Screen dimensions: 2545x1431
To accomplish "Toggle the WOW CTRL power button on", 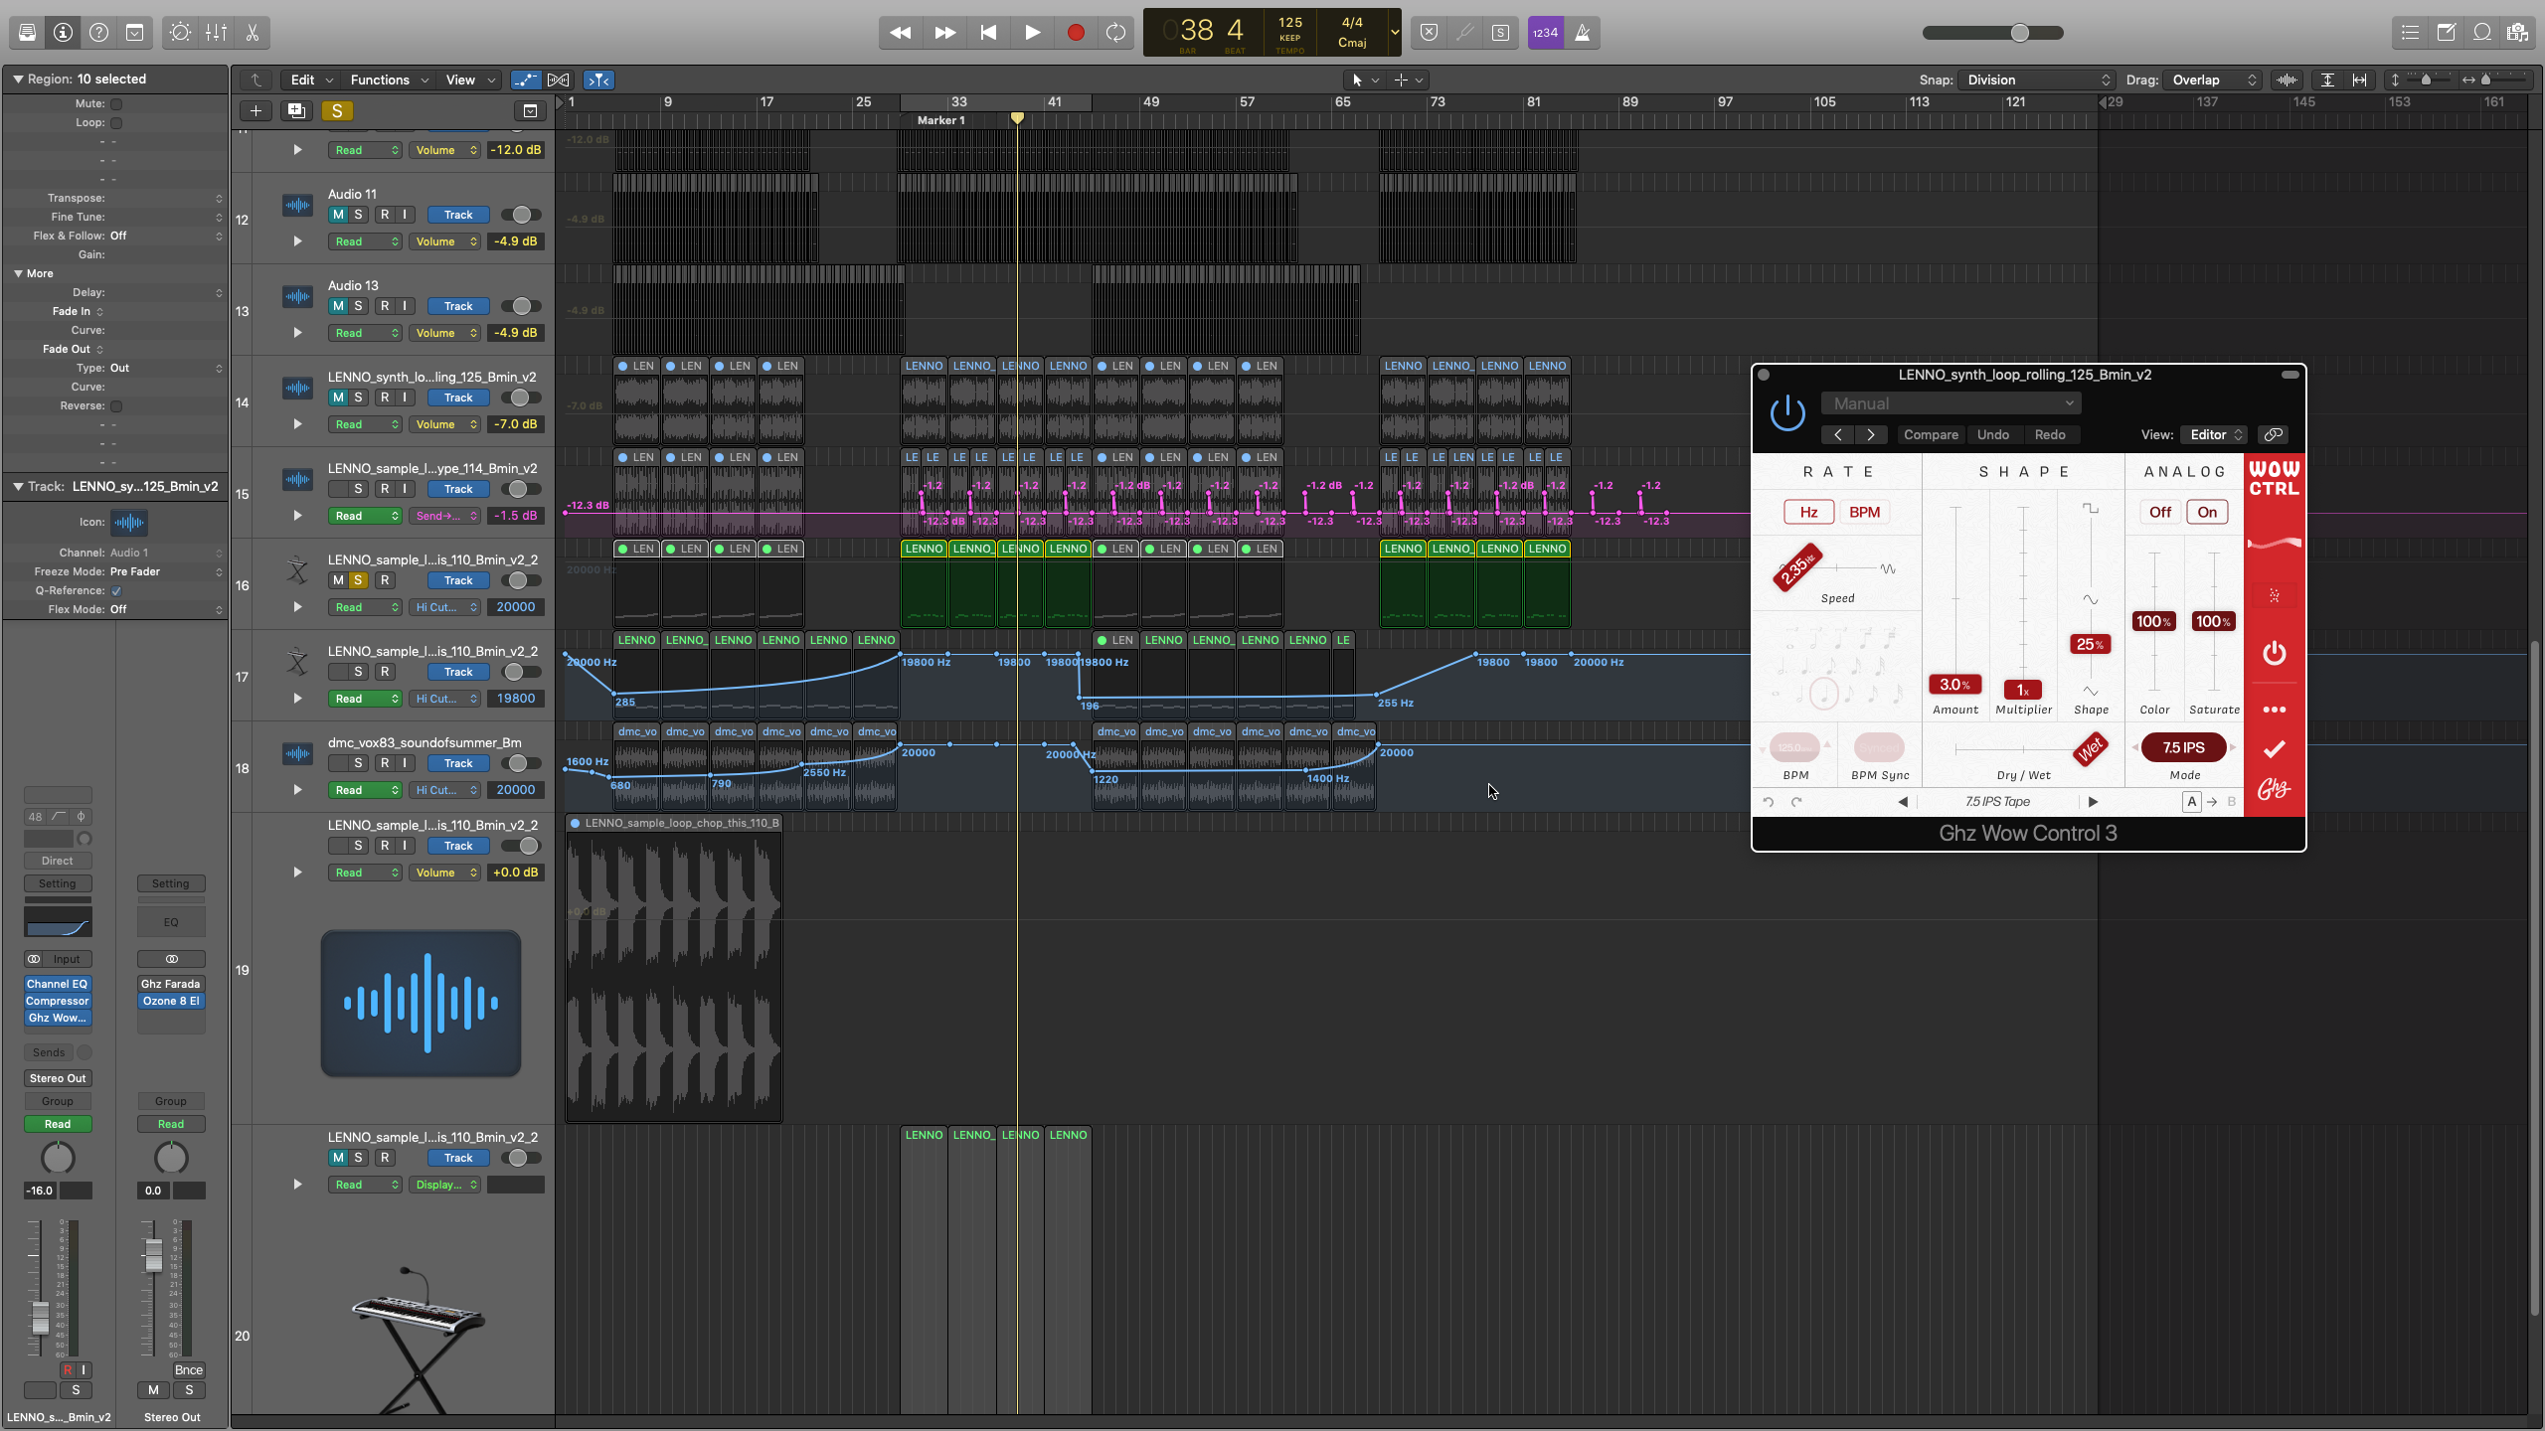I will (x=2273, y=654).
